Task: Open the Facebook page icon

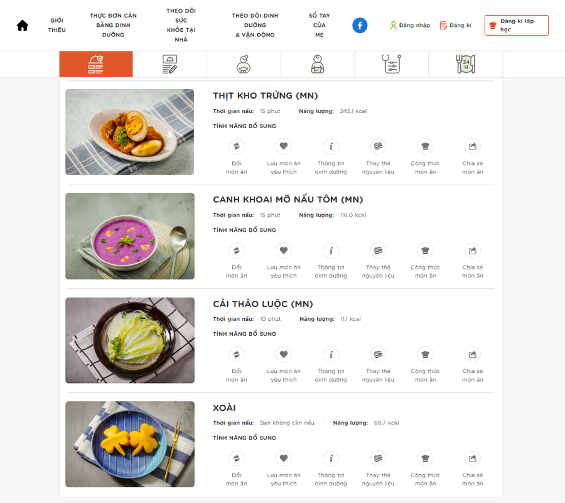Action: 360,25
